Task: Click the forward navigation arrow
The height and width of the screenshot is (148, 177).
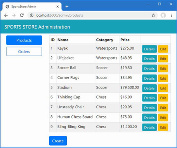Action: [x=14, y=16]
